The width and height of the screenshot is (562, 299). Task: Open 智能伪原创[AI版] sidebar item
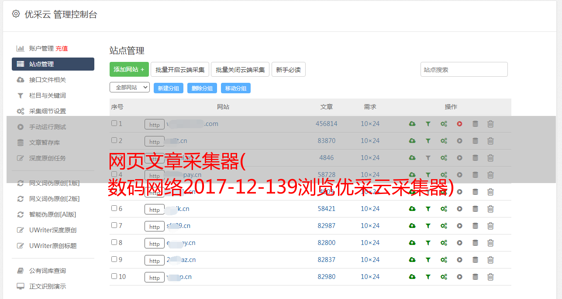tap(53, 214)
